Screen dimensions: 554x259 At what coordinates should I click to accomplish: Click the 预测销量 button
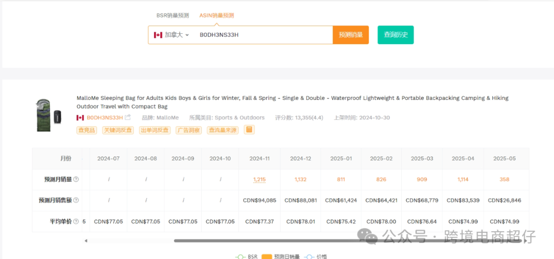tap(350, 35)
